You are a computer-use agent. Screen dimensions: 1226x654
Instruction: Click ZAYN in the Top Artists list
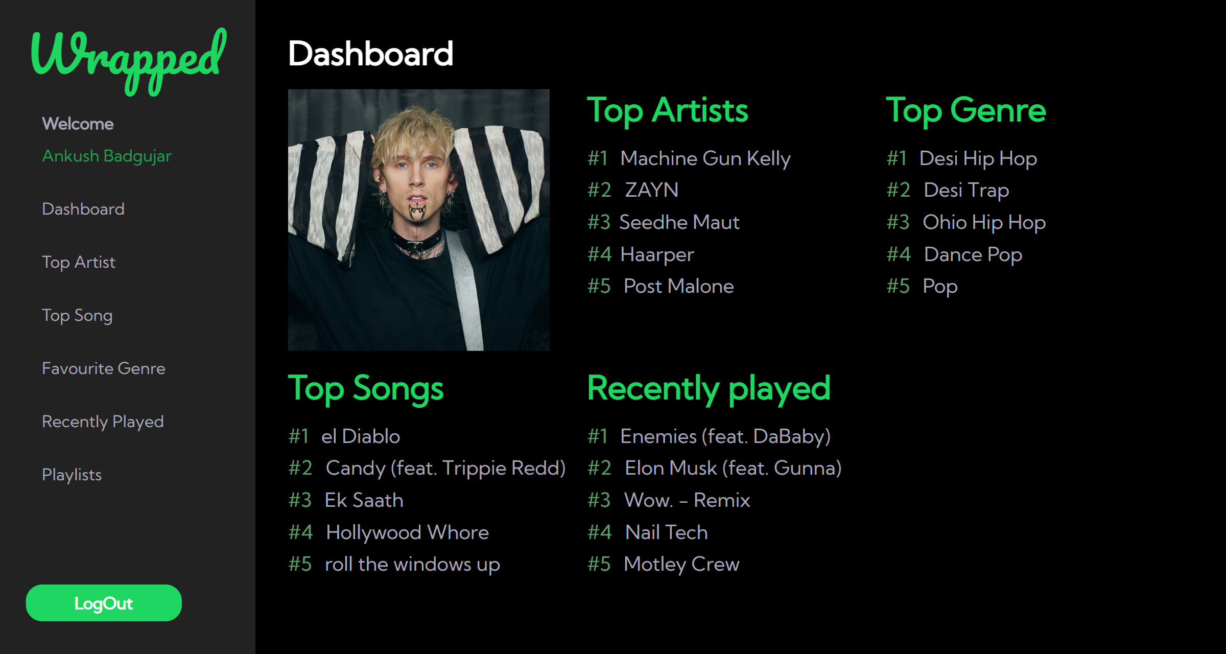point(651,190)
